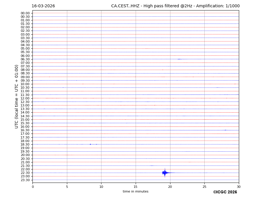Select the 22:30 time label on the left axis
The image size is (271, 203).
[x=25, y=173]
